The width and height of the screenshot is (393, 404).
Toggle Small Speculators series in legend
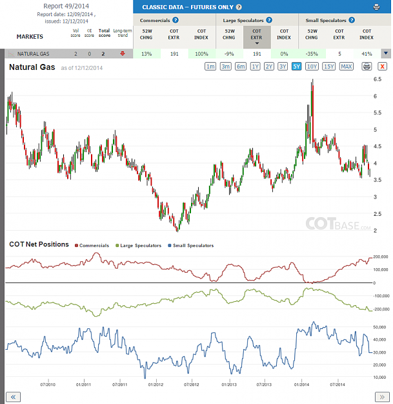191,246
